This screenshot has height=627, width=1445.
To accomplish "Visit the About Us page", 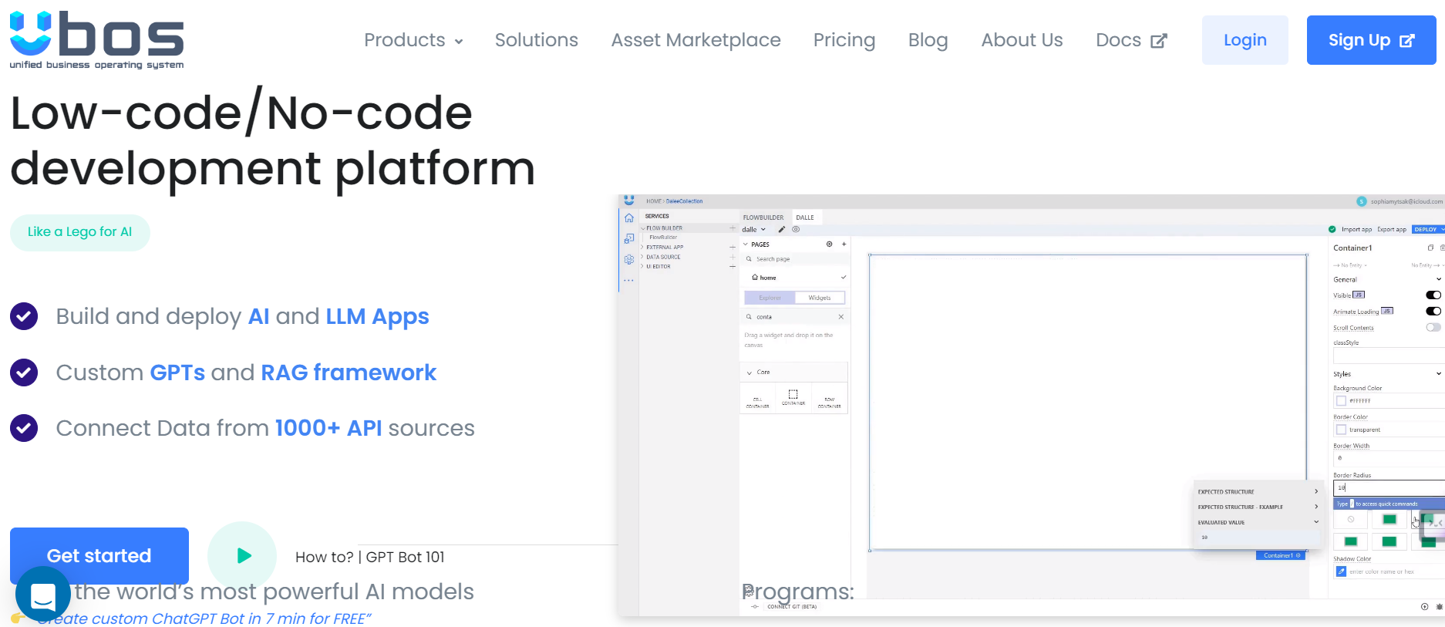I will click(1022, 40).
